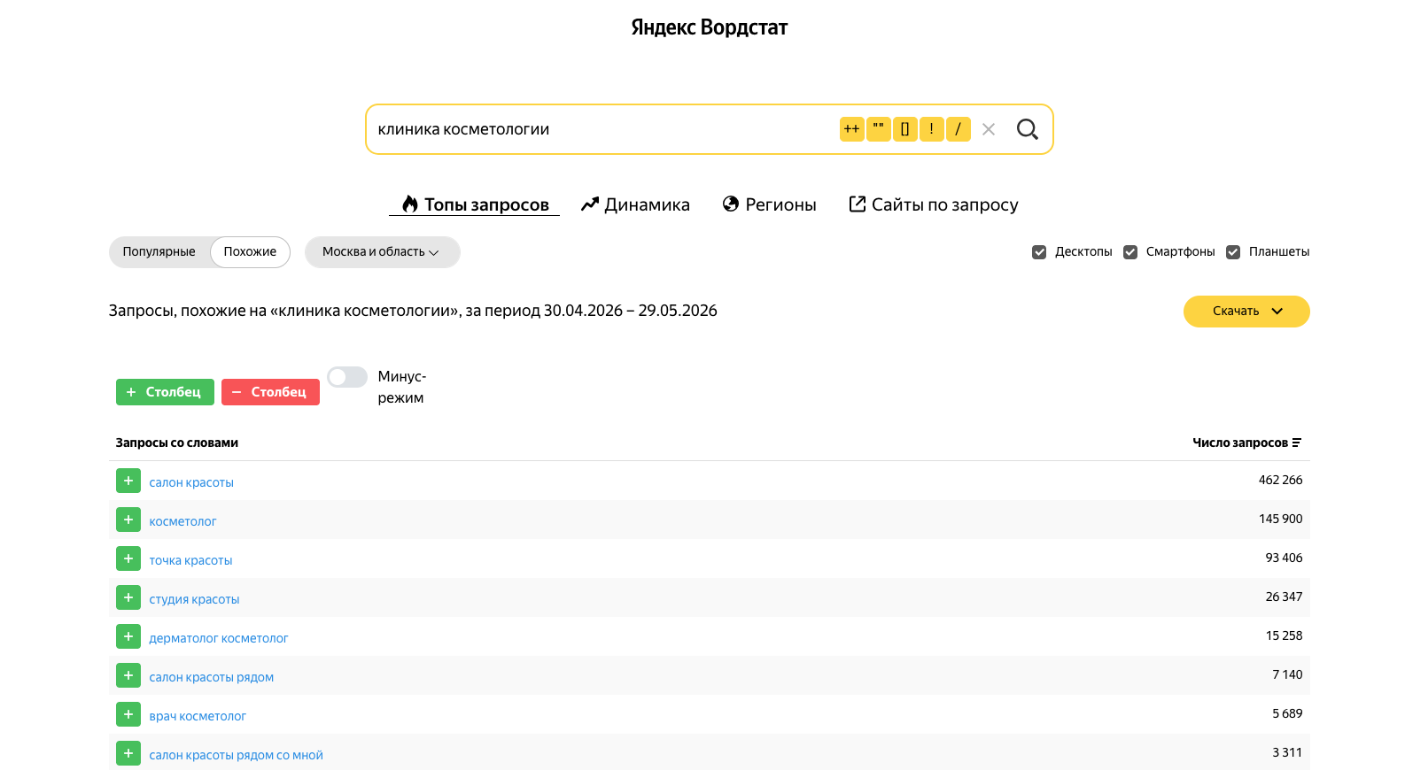Clear the search field with X icon
This screenshot has width=1405, height=770.
(x=989, y=129)
